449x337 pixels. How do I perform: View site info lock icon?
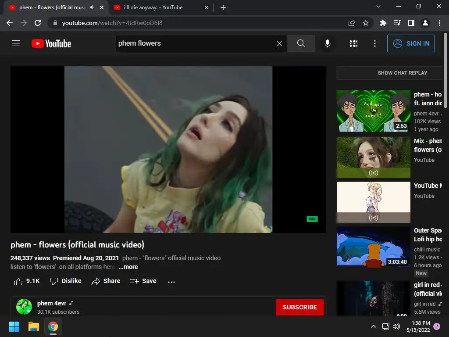tap(55, 23)
